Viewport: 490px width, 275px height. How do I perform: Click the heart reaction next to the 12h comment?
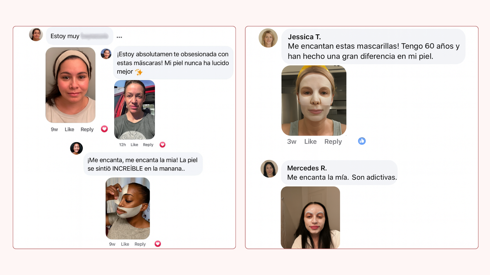pos(163,145)
